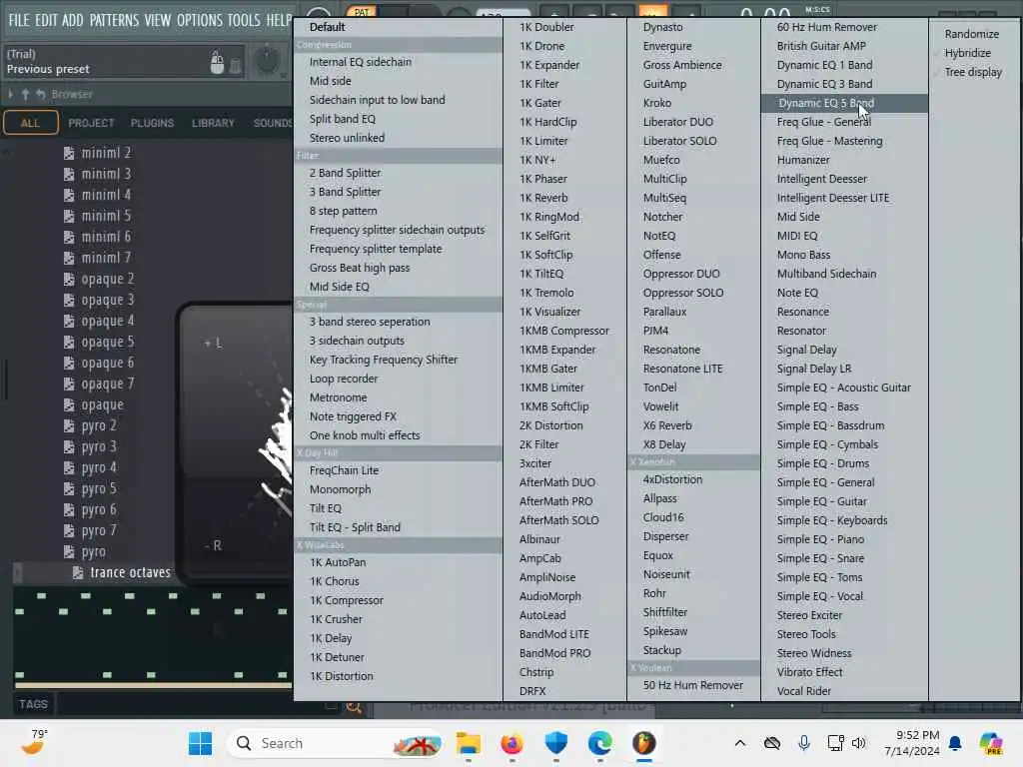Image resolution: width=1023 pixels, height=767 pixels.
Task: Click FL Studio taskbar icon
Action: click(x=644, y=743)
